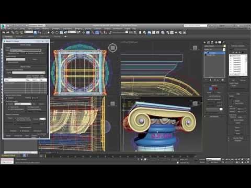Open the Rendered Frame Window icon
Screen dimensions: 251x188
[172, 32]
